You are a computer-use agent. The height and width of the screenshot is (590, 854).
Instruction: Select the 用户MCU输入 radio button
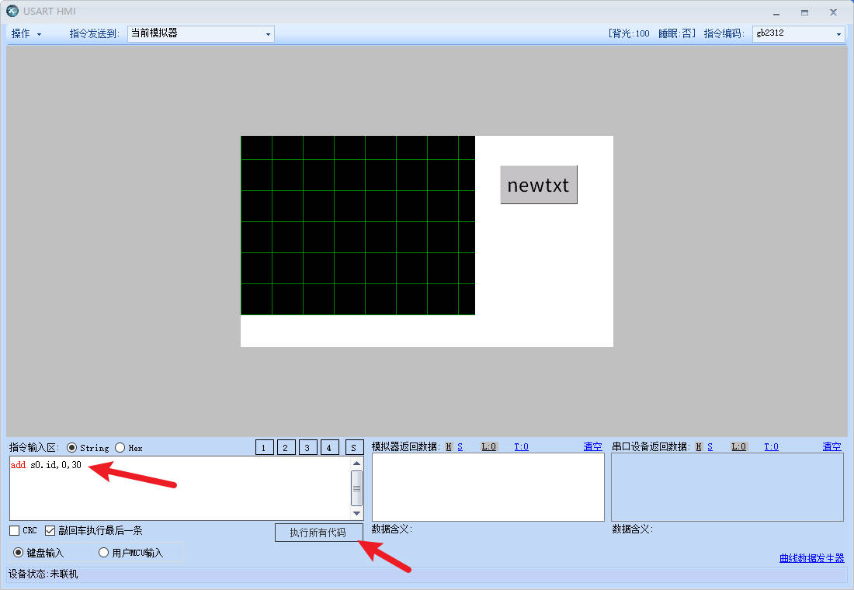click(x=103, y=553)
